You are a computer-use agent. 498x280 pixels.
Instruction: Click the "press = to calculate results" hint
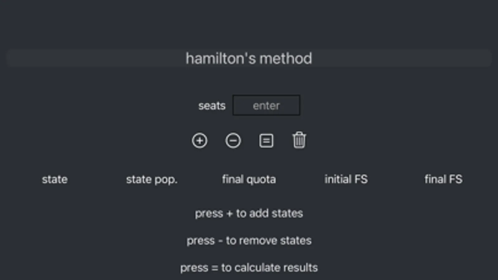[249, 268]
